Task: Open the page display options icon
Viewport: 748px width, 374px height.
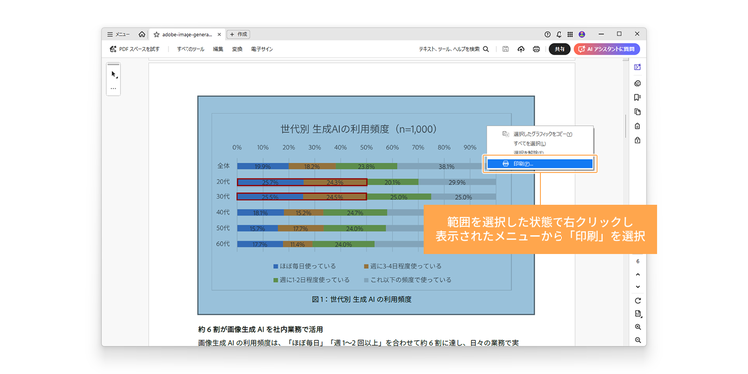Action: pos(638,314)
